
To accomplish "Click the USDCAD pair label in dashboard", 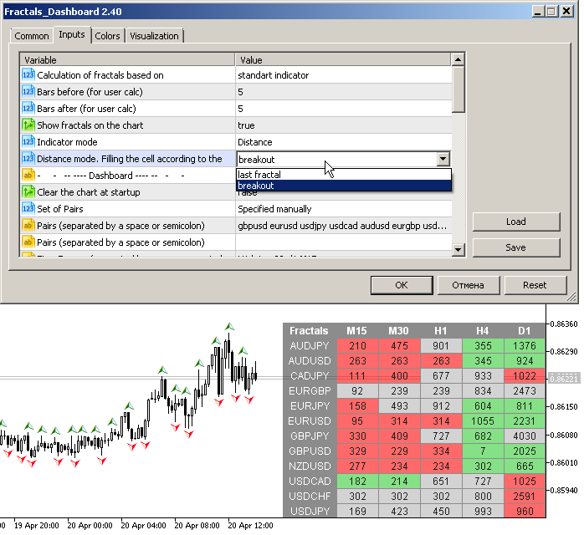I will 310,481.
